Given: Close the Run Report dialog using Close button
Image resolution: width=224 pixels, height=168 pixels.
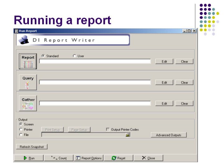Looking at the screenshot, I should 148,158.
